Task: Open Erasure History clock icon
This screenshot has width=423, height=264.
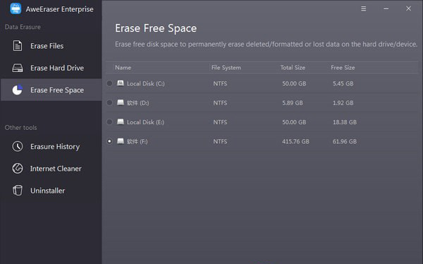Action: (18, 146)
